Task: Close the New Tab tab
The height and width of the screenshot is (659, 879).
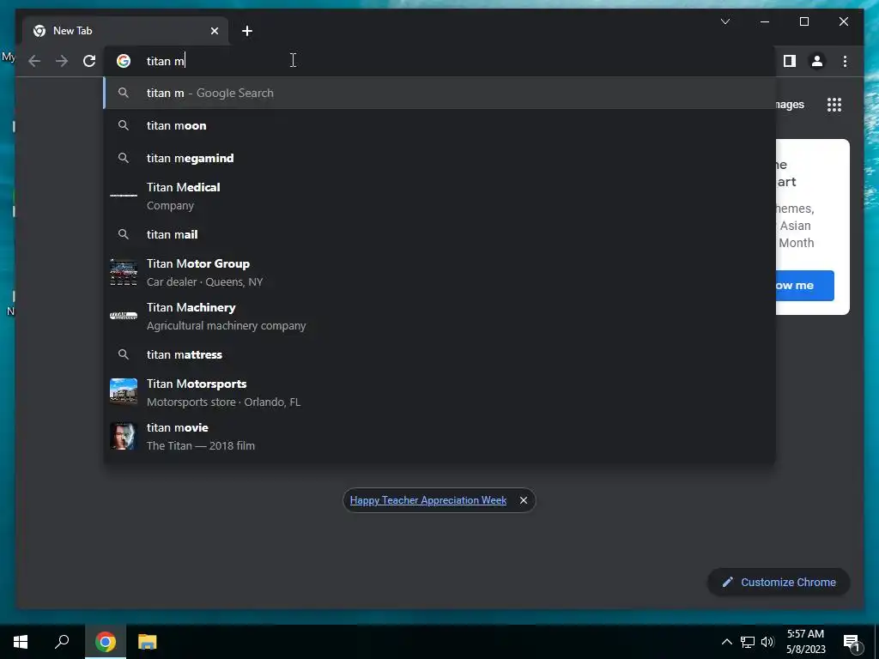Action: click(x=214, y=31)
